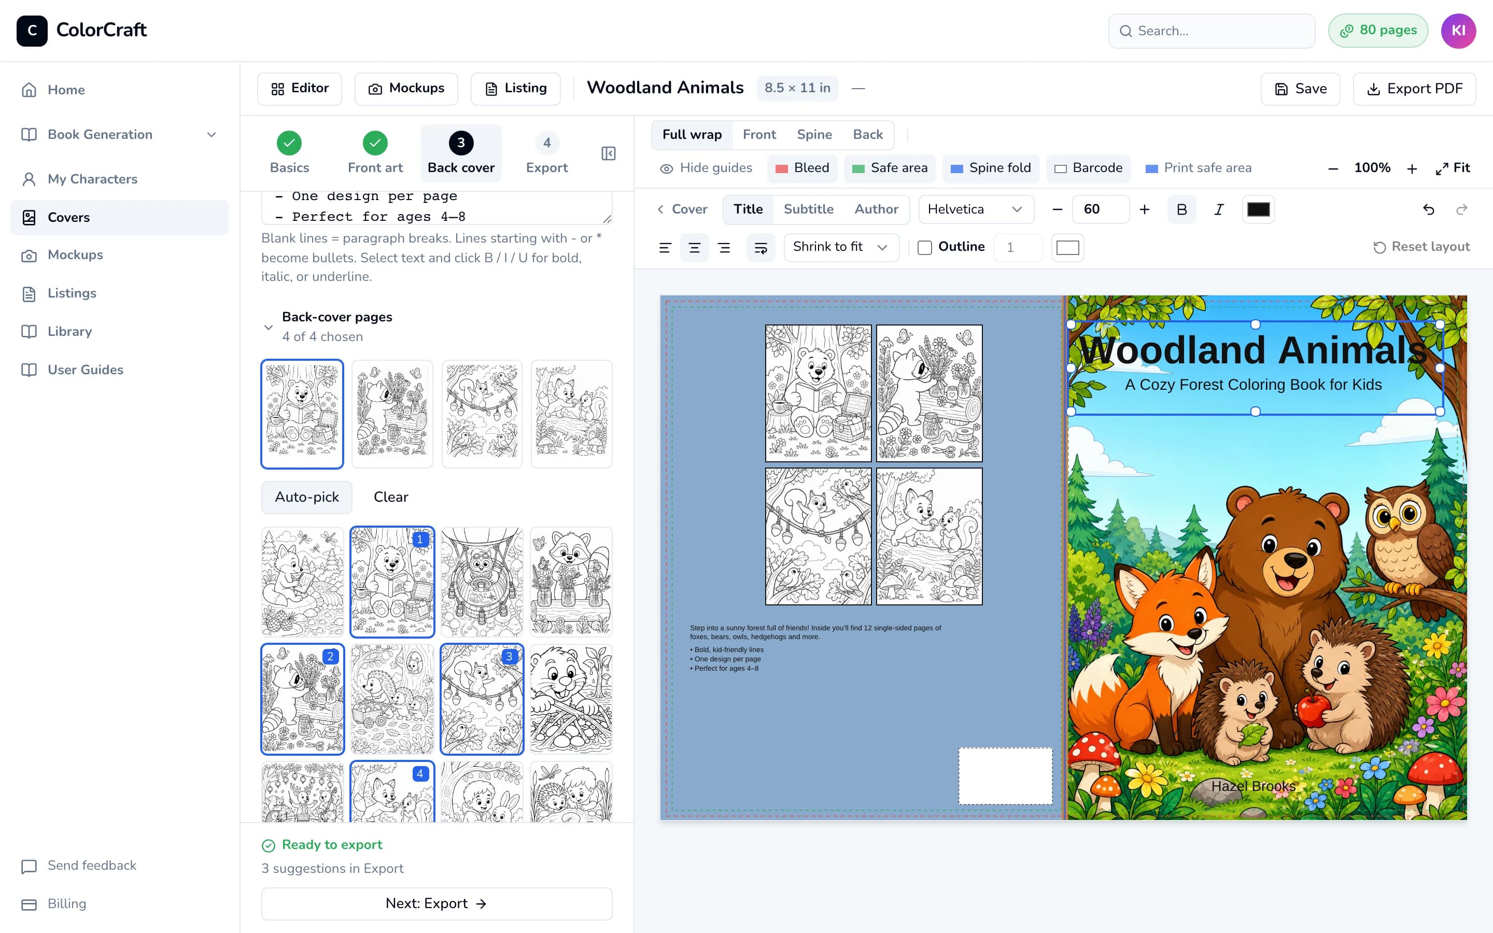Click the Search input field
Image resolution: width=1493 pixels, height=933 pixels.
tap(1211, 31)
